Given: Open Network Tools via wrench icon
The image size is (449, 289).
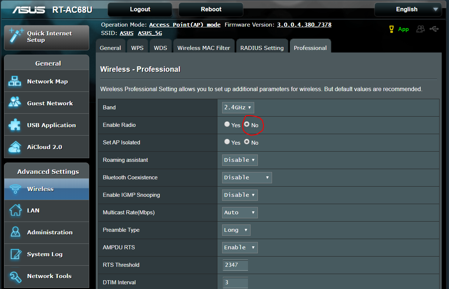Looking at the screenshot, I should 15,276.
